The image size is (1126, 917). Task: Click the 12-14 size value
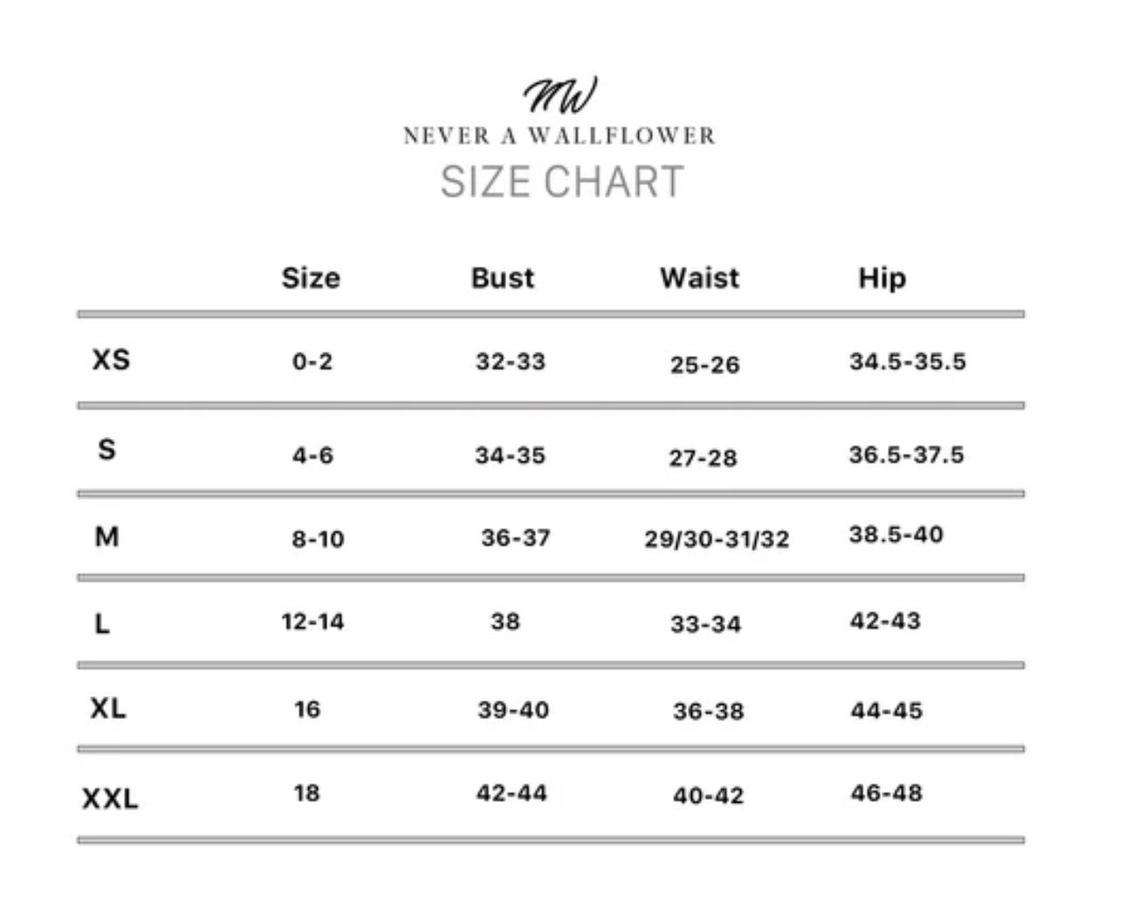[312, 621]
